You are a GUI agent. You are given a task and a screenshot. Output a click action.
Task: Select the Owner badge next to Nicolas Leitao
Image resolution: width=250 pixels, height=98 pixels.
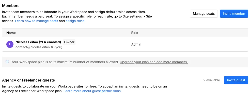click(x=69, y=42)
